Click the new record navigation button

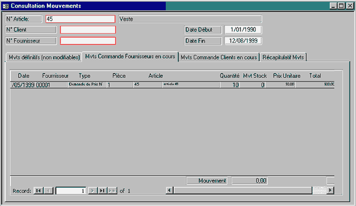pyautogui.click(x=112, y=191)
